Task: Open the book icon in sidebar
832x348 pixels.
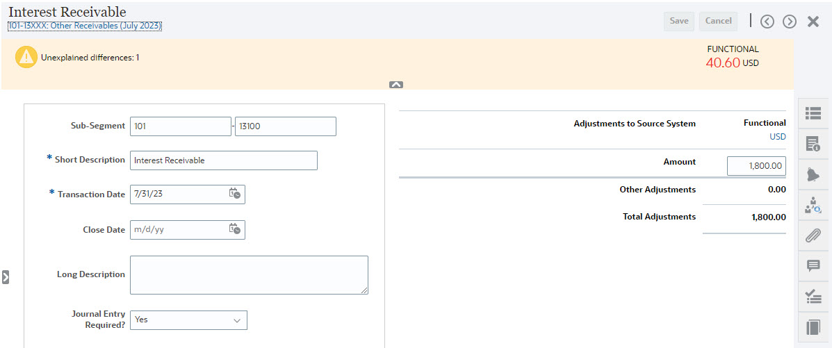Action: pyautogui.click(x=813, y=328)
